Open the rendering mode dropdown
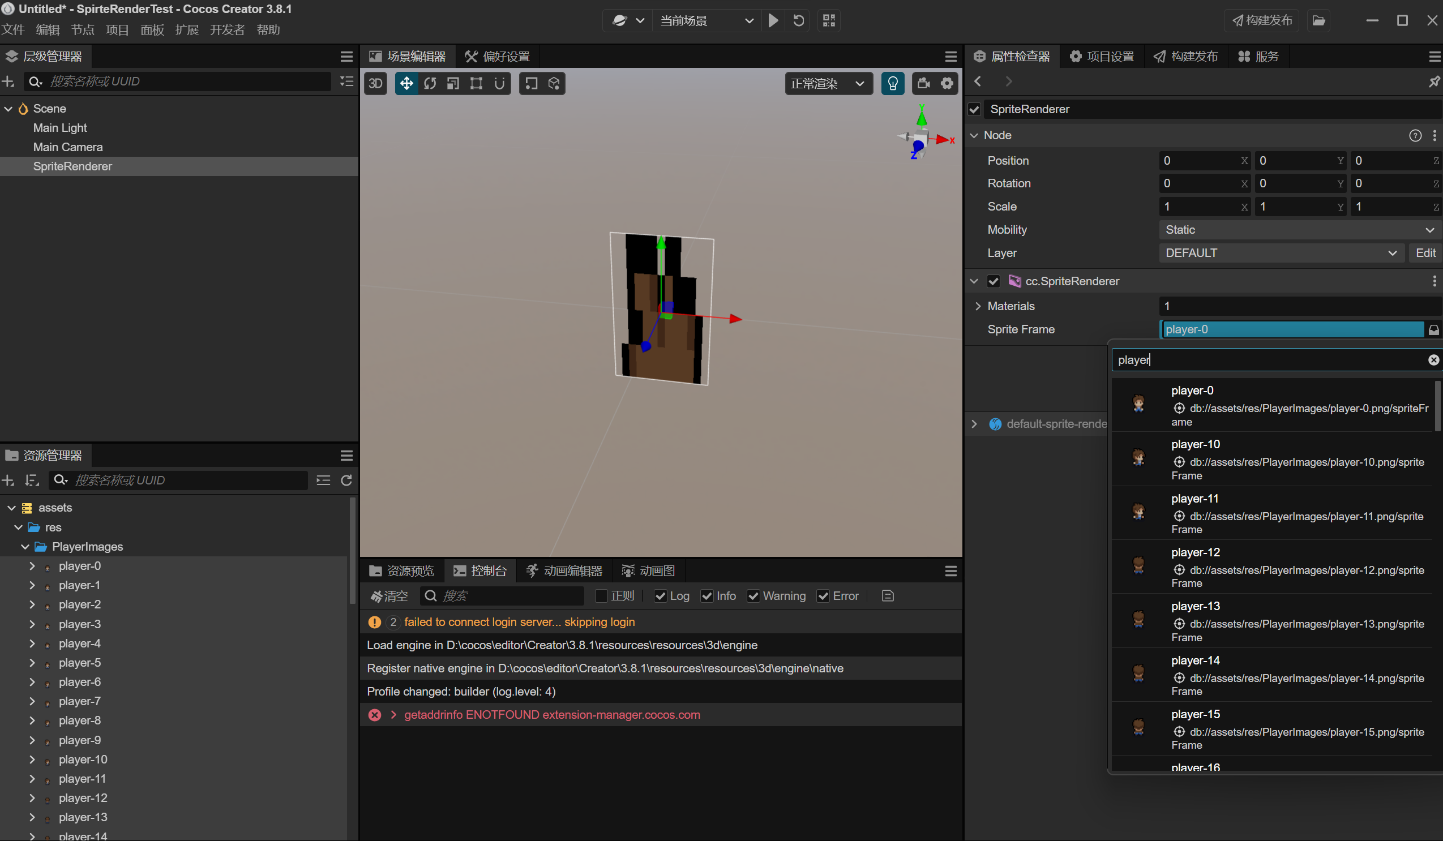This screenshot has width=1443, height=841. (828, 84)
